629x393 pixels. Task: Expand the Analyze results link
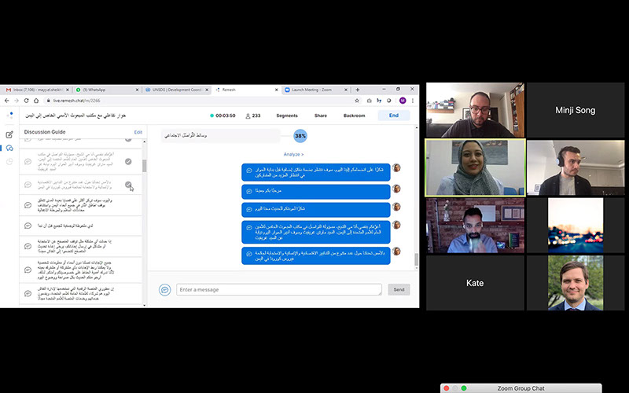coord(293,154)
